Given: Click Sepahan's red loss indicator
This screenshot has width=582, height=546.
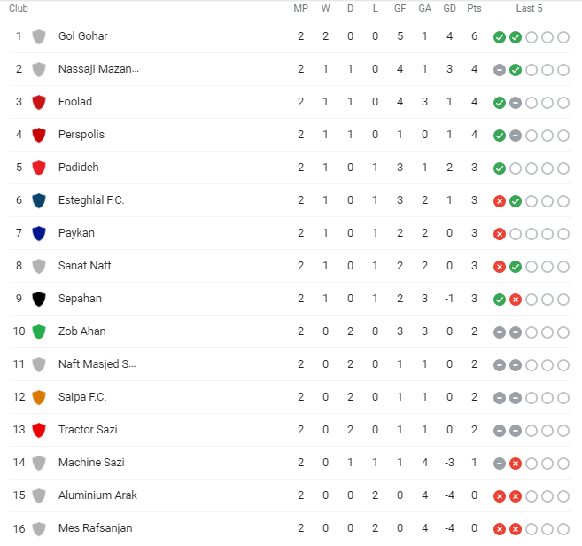Looking at the screenshot, I should (516, 300).
